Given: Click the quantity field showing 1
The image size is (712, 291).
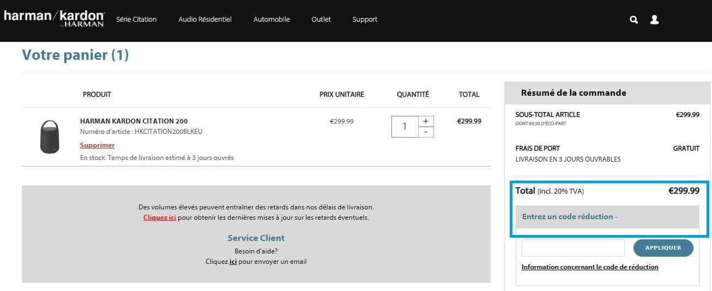Looking at the screenshot, I should click(x=405, y=127).
